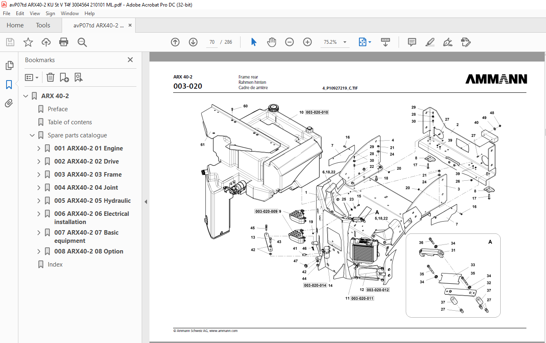Close the avP07td ARX40-2 document tab
This screenshot has width=546, height=343.
[130, 25]
